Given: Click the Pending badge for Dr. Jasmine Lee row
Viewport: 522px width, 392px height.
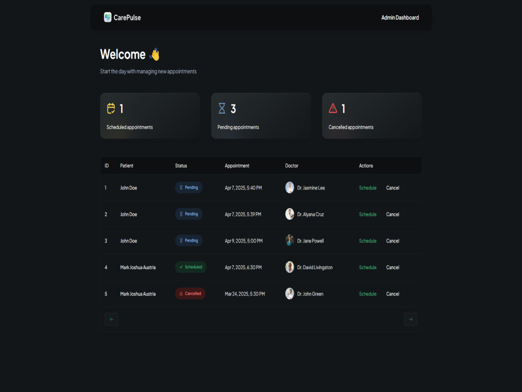Looking at the screenshot, I should (189, 187).
